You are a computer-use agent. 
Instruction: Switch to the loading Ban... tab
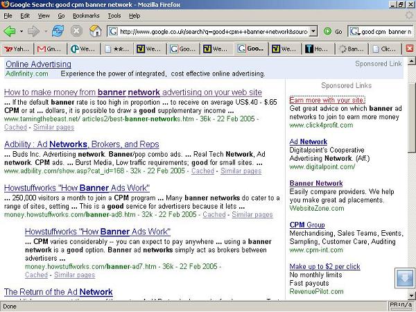[x=352, y=49]
